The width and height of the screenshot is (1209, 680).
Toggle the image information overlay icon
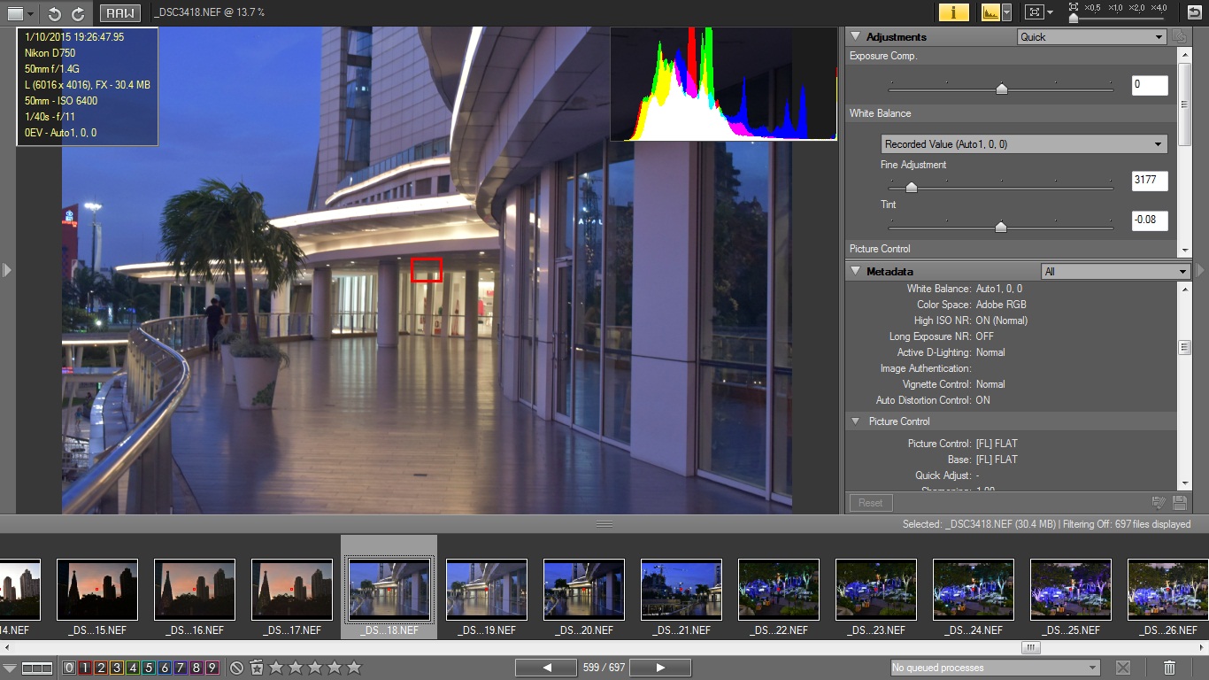953,12
